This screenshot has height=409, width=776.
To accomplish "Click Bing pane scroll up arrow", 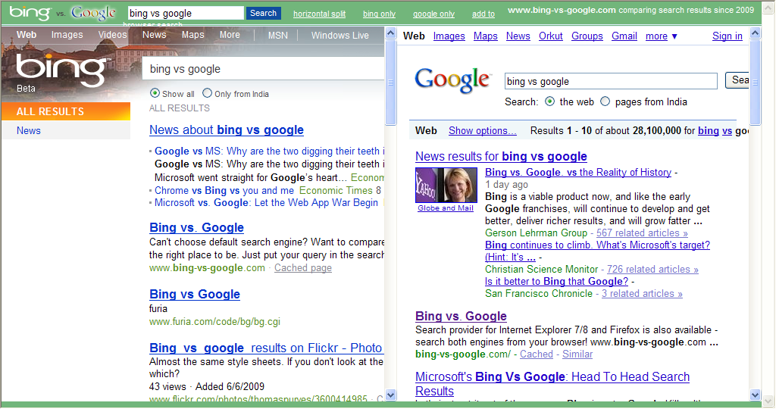I will coord(390,33).
